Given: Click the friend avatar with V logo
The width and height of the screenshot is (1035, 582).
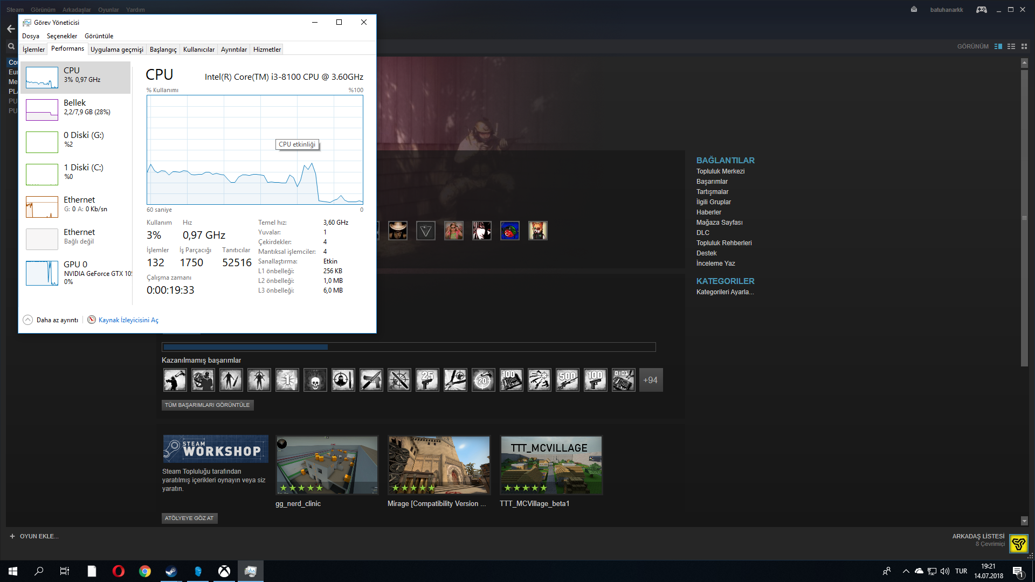Looking at the screenshot, I should 426,231.
